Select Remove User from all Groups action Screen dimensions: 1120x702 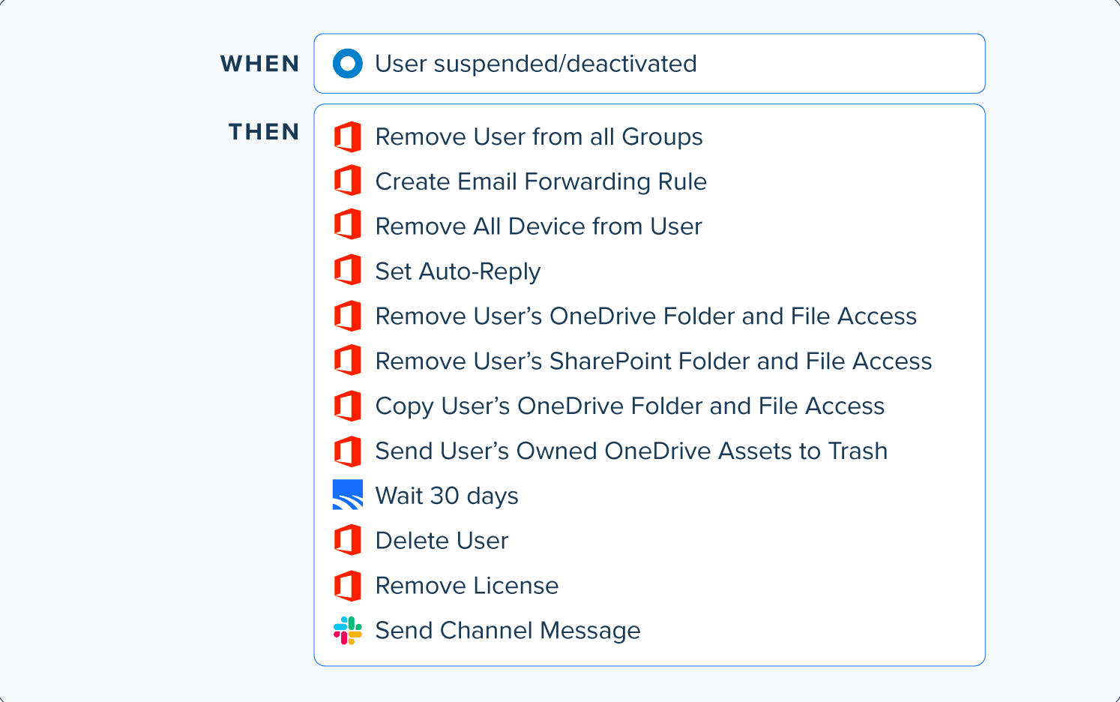pyautogui.click(x=539, y=137)
